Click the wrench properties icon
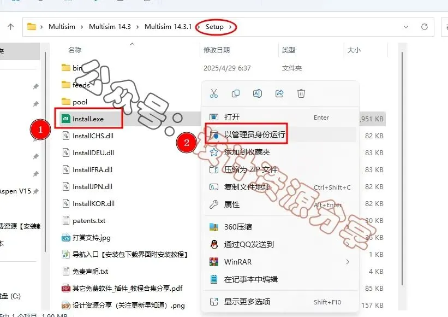Screen dimensions: 448x317 [x=214, y=204]
